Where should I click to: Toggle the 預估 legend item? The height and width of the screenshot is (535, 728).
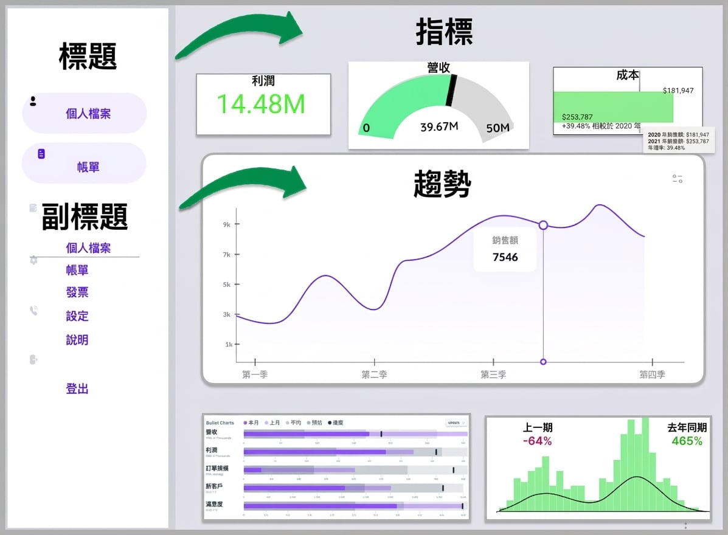pos(315,423)
